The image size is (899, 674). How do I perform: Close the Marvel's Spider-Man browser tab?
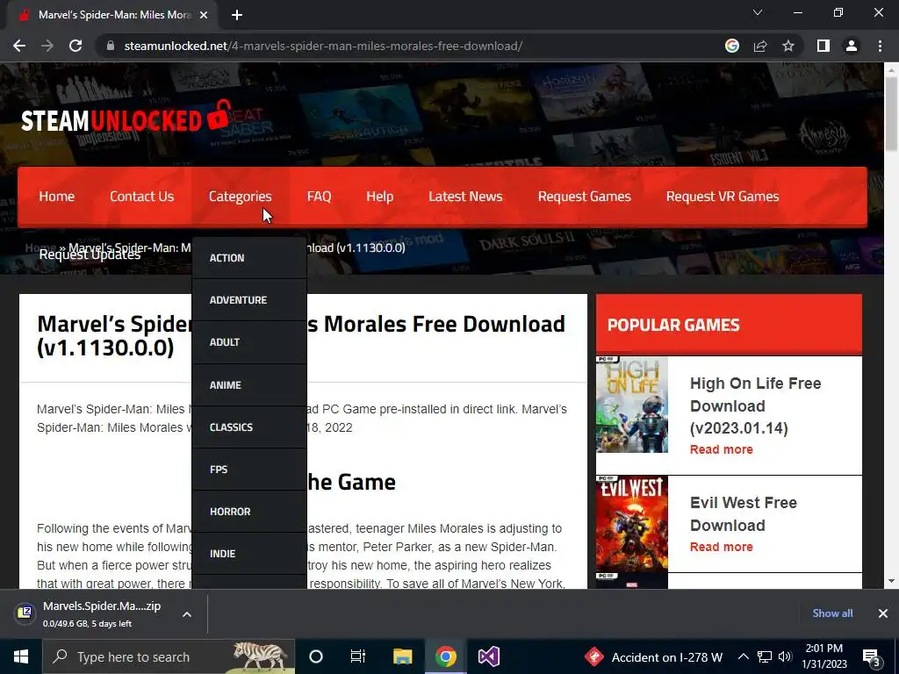(204, 15)
